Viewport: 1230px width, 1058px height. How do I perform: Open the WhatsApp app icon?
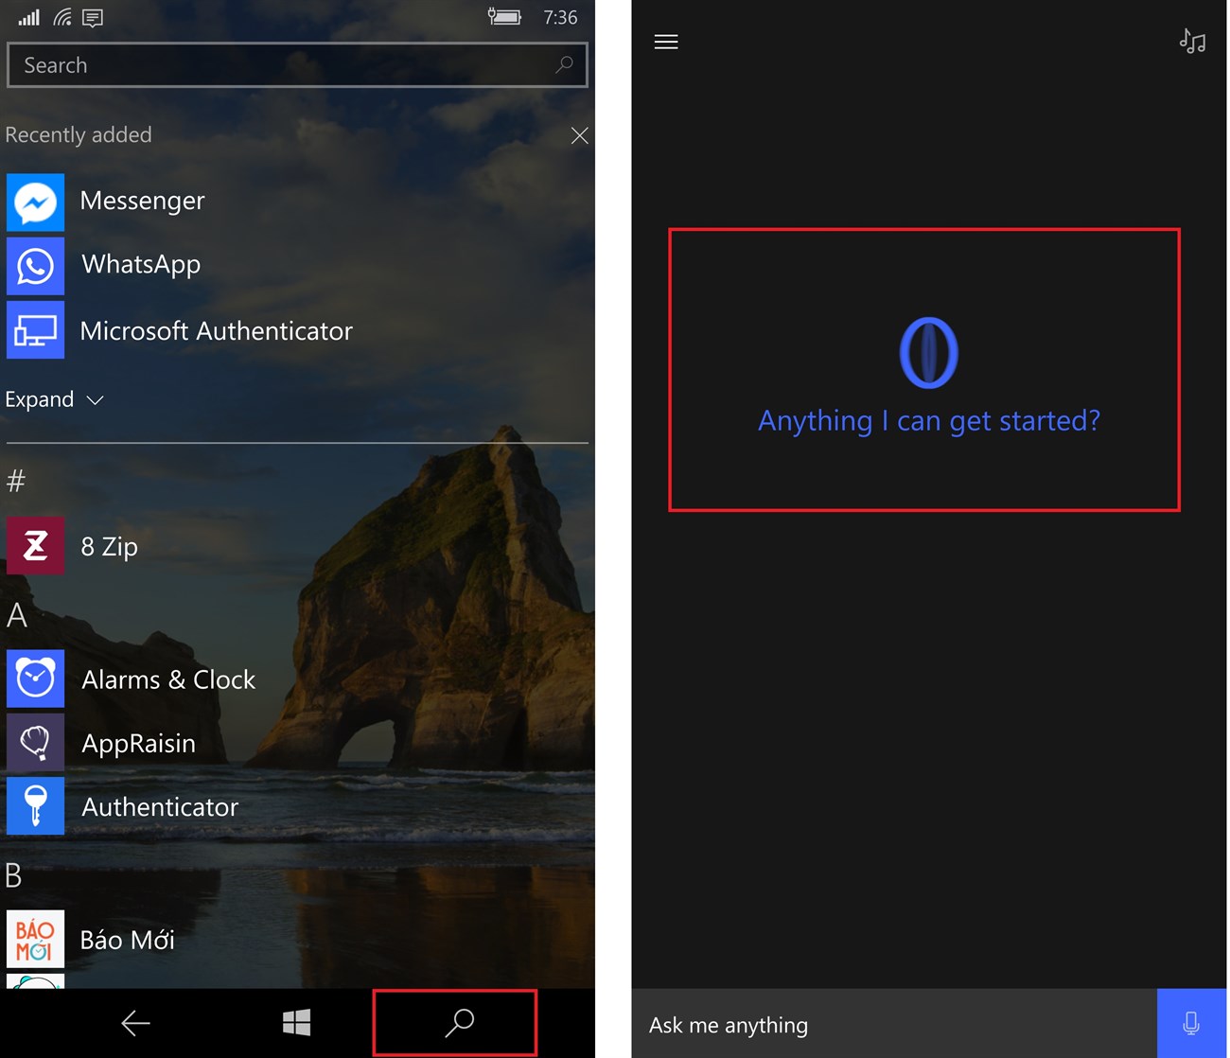point(35,266)
